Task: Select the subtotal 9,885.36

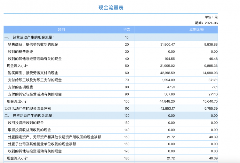Action: (211, 66)
